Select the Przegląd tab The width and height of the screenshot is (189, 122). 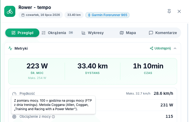(22, 33)
